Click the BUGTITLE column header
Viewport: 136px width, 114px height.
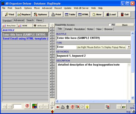click(25, 30)
